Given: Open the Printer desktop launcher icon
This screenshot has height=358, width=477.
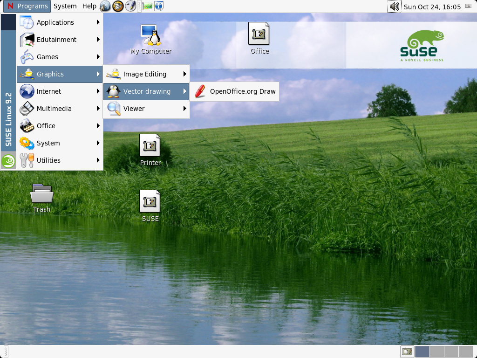Looking at the screenshot, I should (150, 150).
